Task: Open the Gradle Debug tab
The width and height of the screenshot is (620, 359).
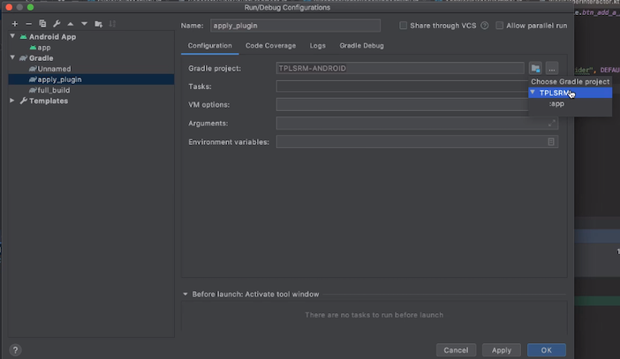Action: pyautogui.click(x=361, y=45)
